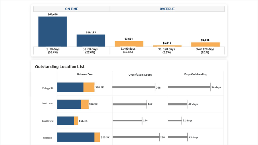Screen dimensions: 258x145
Task: Click the Order/Claim Count column header
Action: click(140, 75)
